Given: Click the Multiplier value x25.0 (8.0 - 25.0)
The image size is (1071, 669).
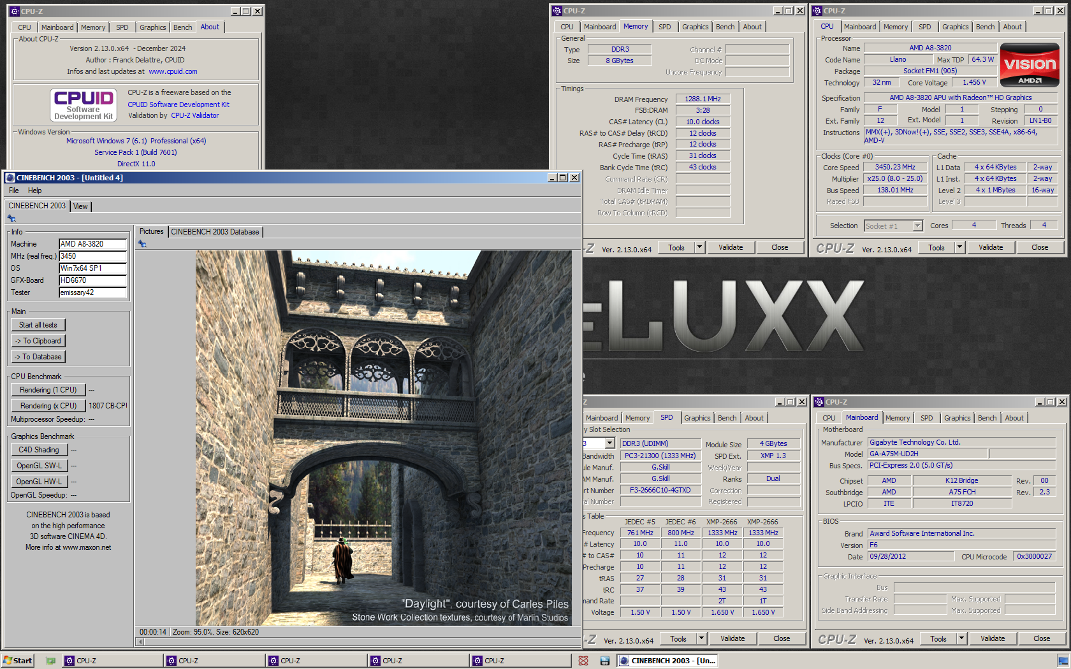Looking at the screenshot, I should pyautogui.click(x=895, y=178).
